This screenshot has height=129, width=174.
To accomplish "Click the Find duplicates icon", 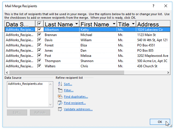I will (x=60, y=97).
